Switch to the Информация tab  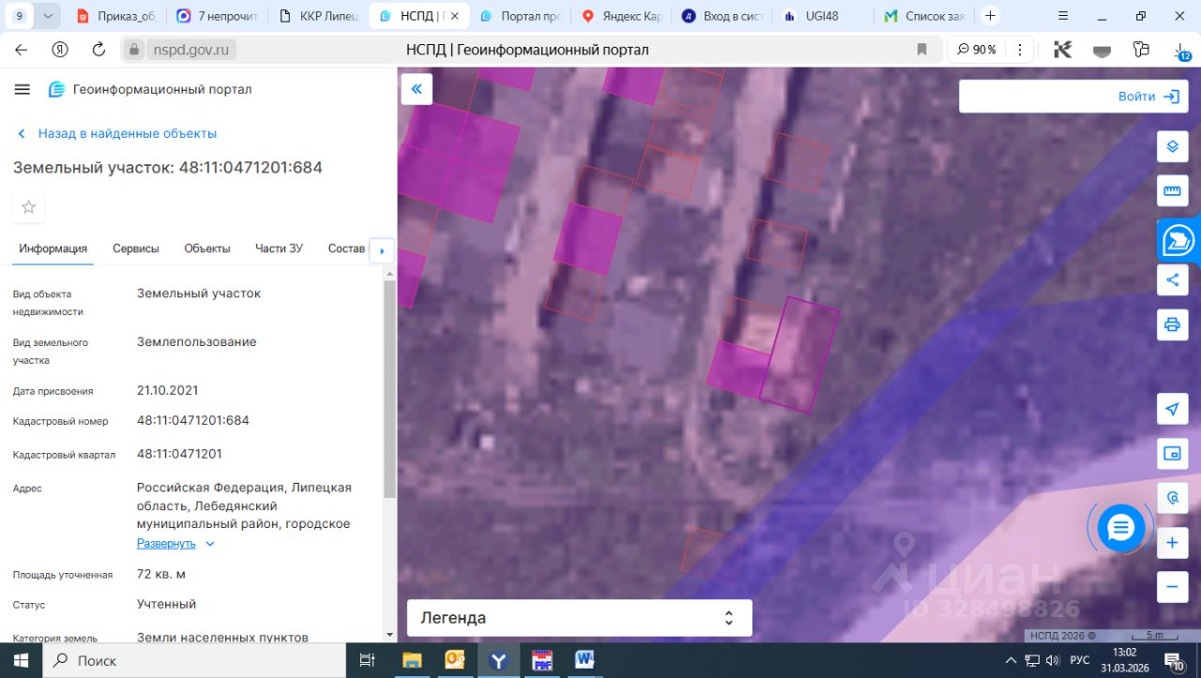(x=53, y=249)
